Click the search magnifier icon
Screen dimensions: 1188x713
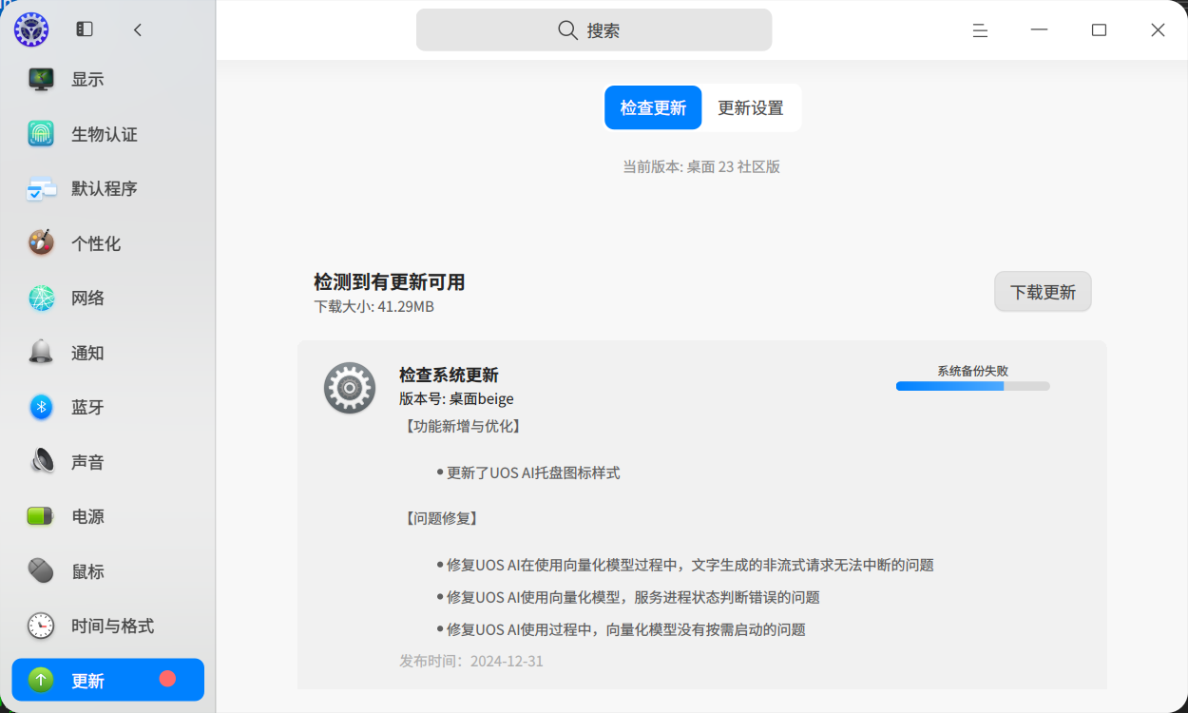click(567, 30)
